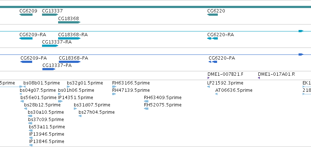This screenshot has width=311, height=147.
Task: Select EST IP13846.5prime
Action: coord(31,145)
